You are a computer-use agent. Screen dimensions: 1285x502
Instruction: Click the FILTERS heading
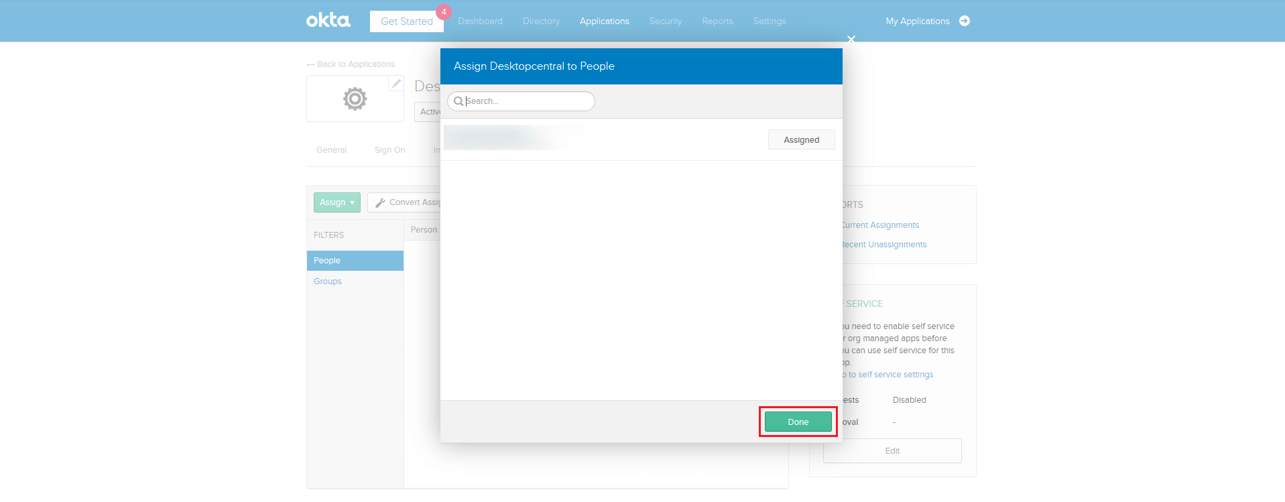click(x=328, y=235)
